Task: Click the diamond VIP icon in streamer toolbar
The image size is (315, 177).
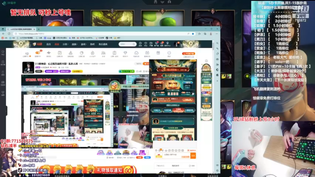Action: (125, 53)
